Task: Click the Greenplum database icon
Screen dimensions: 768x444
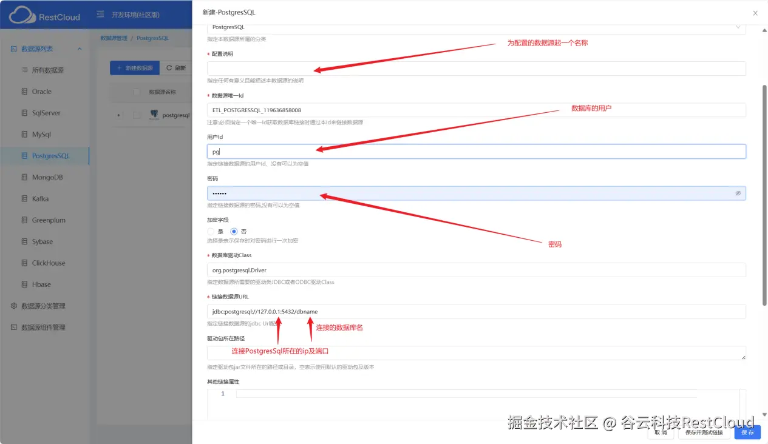Action: 24,220
